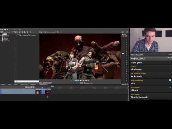Viewport: 172px width, 129px height.
Task: Click the pause button under the video preview
Action: tap(78, 81)
